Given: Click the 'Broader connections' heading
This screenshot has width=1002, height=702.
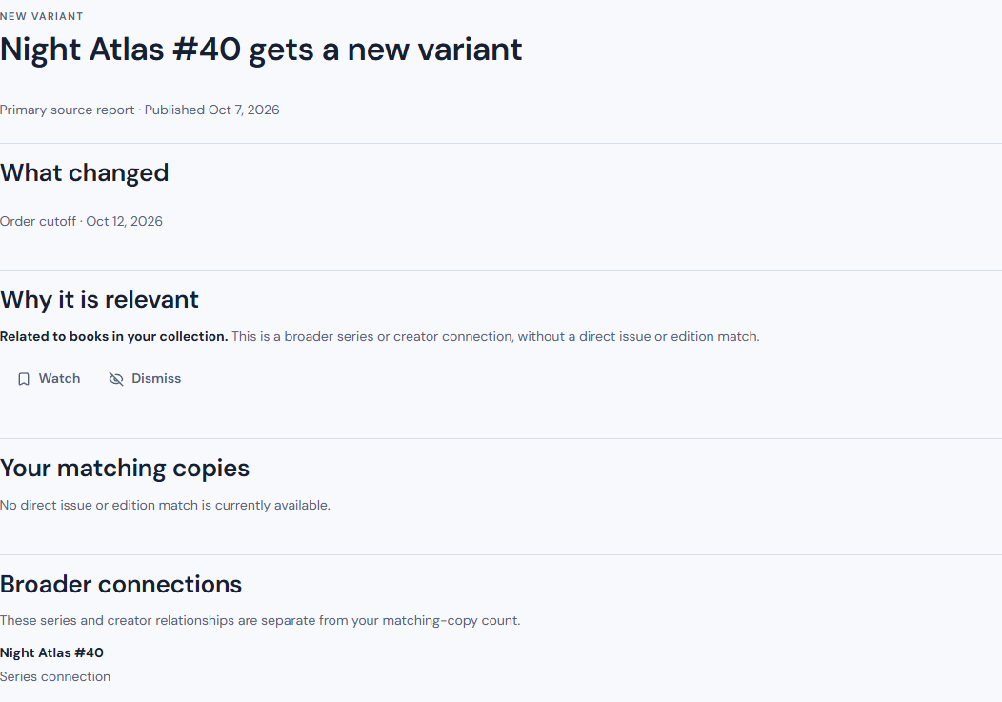Looking at the screenshot, I should (121, 584).
